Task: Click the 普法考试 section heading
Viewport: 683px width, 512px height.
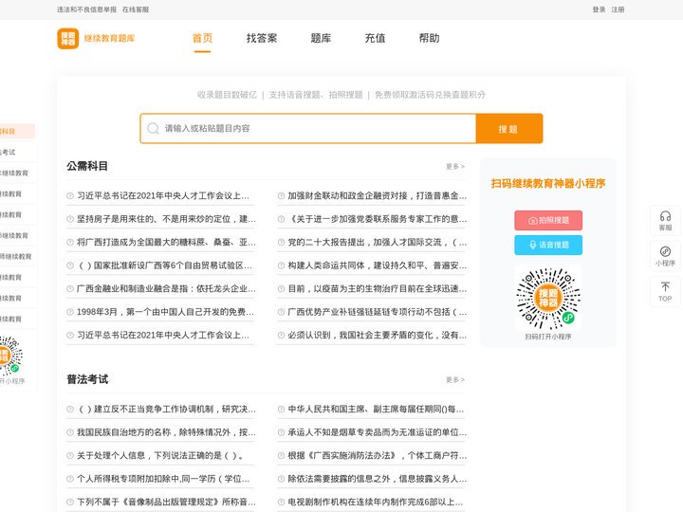Action: coord(87,379)
